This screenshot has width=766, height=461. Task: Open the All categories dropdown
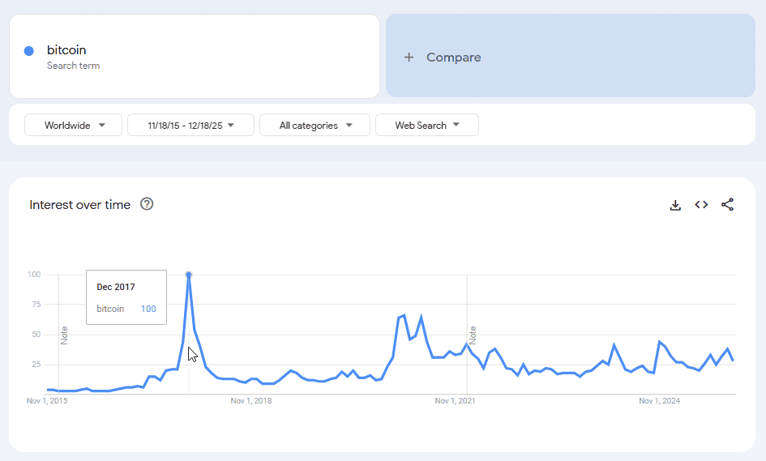click(x=315, y=125)
